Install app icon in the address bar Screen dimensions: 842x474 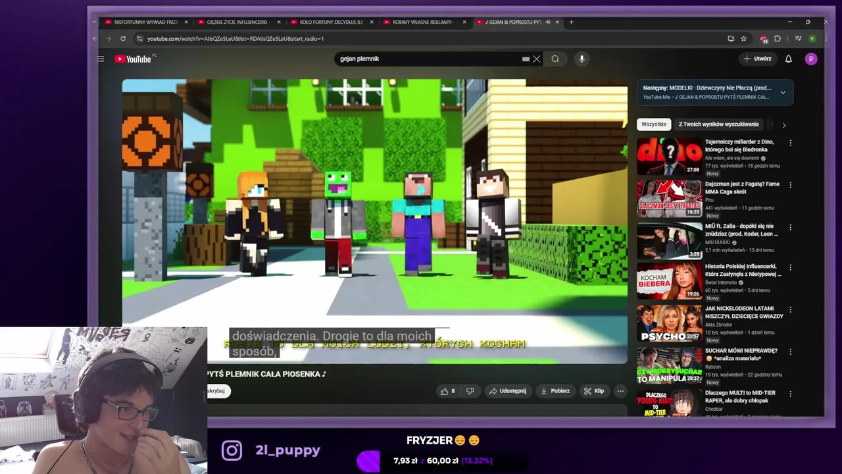(731, 38)
